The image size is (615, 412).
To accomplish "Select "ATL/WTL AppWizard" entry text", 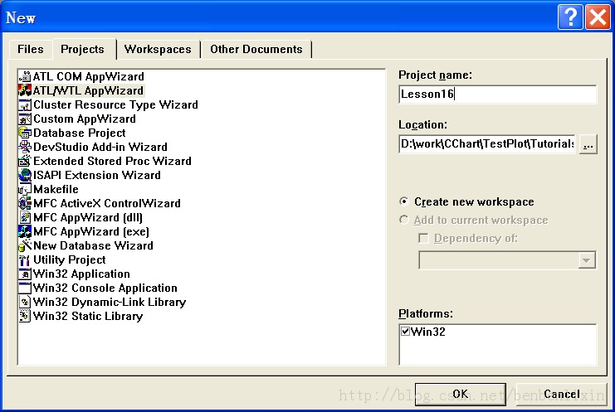I will (x=88, y=90).
